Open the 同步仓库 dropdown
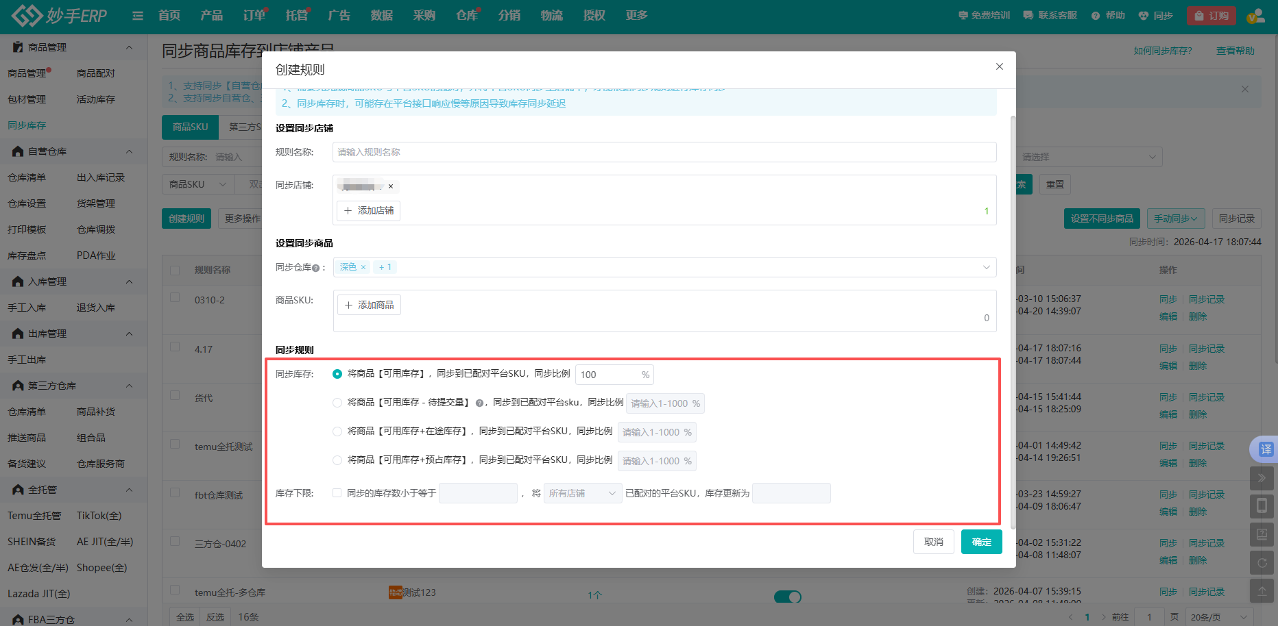This screenshot has height=626, width=1278. (664, 267)
